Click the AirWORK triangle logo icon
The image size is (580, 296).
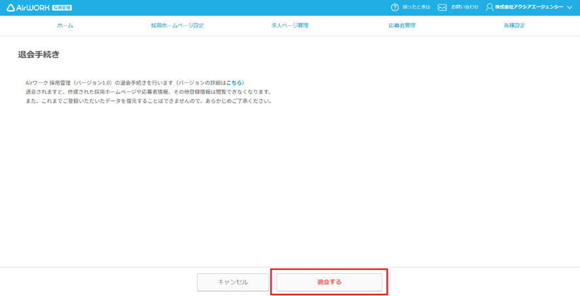point(11,8)
